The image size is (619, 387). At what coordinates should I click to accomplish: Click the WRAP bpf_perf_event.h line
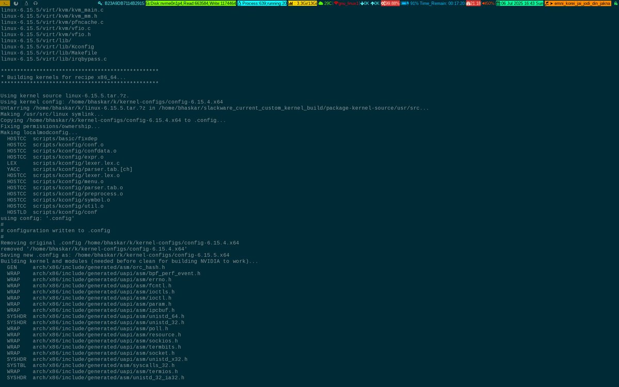point(104,273)
